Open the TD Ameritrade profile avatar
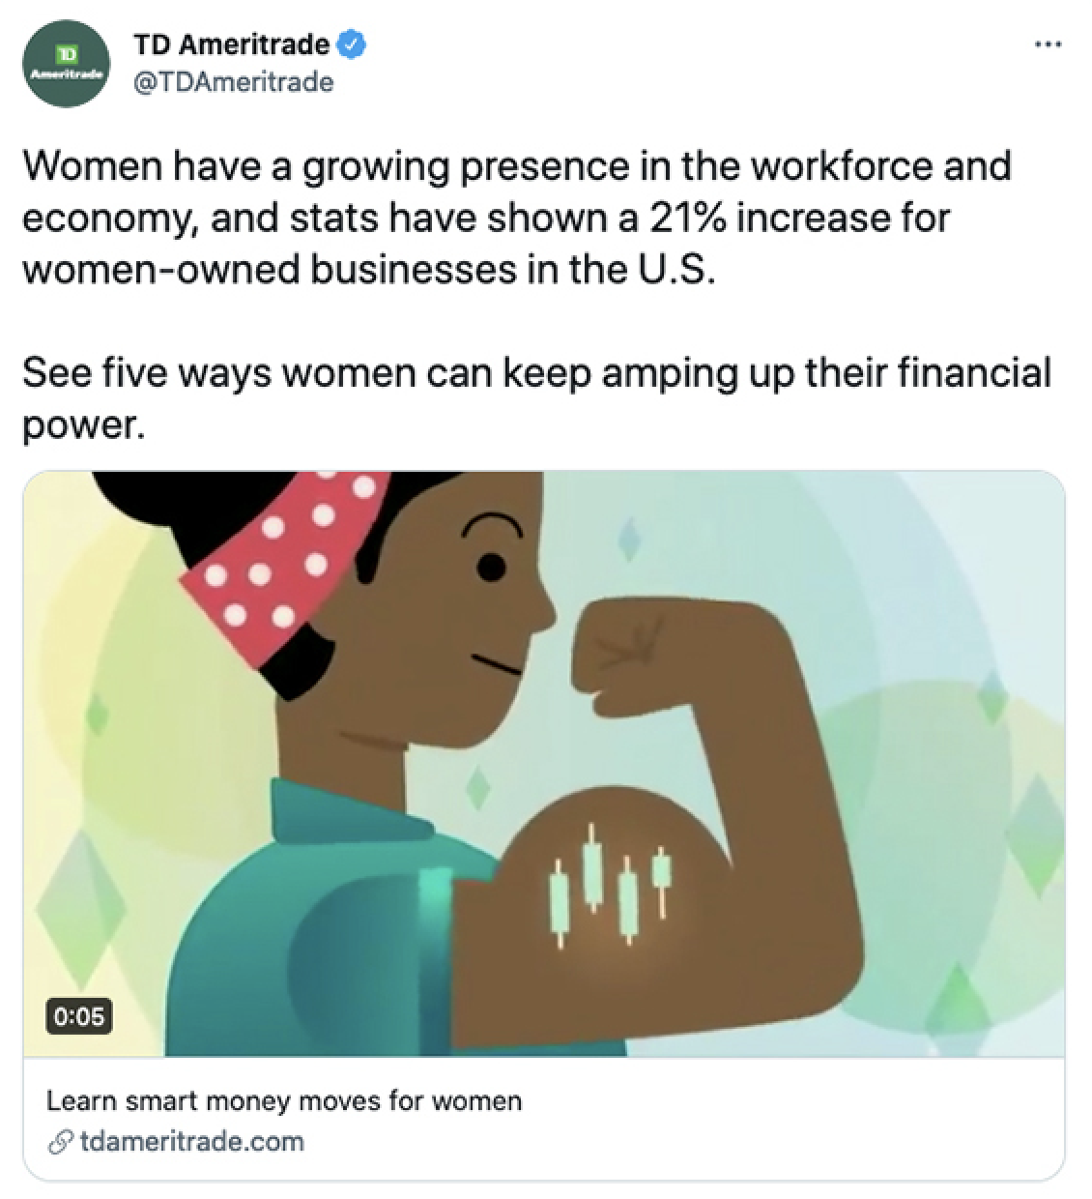Viewport: 1092px width, 1199px height. click(66, 63)
